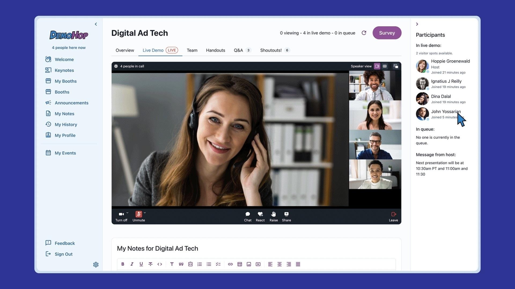Open call settings gear in video header
The height and width of the screenshot is (289, 515).
[116, 66]
